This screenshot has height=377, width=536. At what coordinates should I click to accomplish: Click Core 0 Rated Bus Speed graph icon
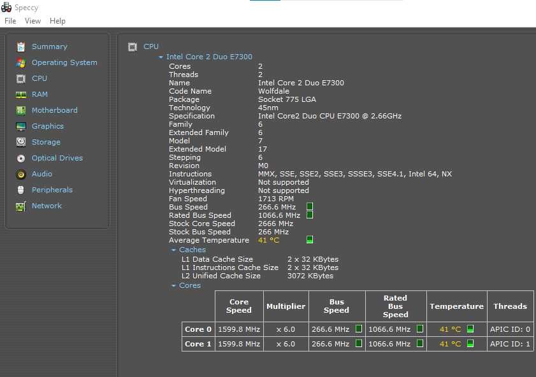420,329
